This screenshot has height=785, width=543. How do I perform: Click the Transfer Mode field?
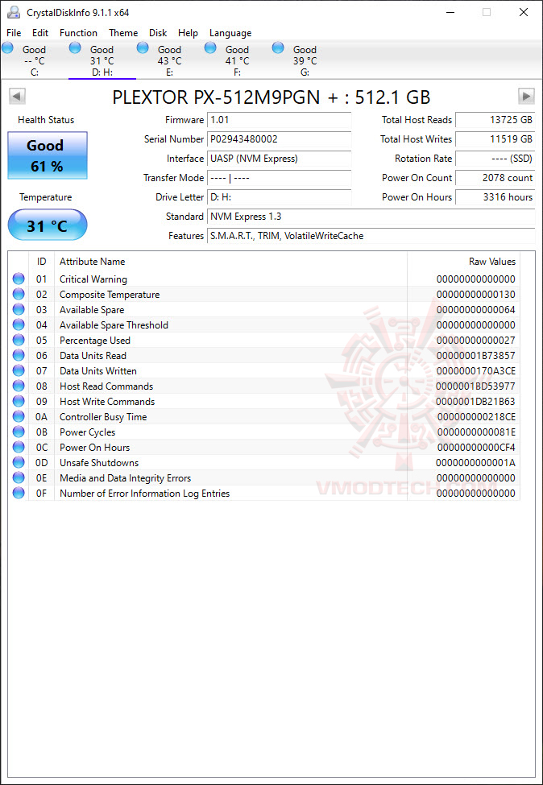pyautogui.click(x=279, y=178)
